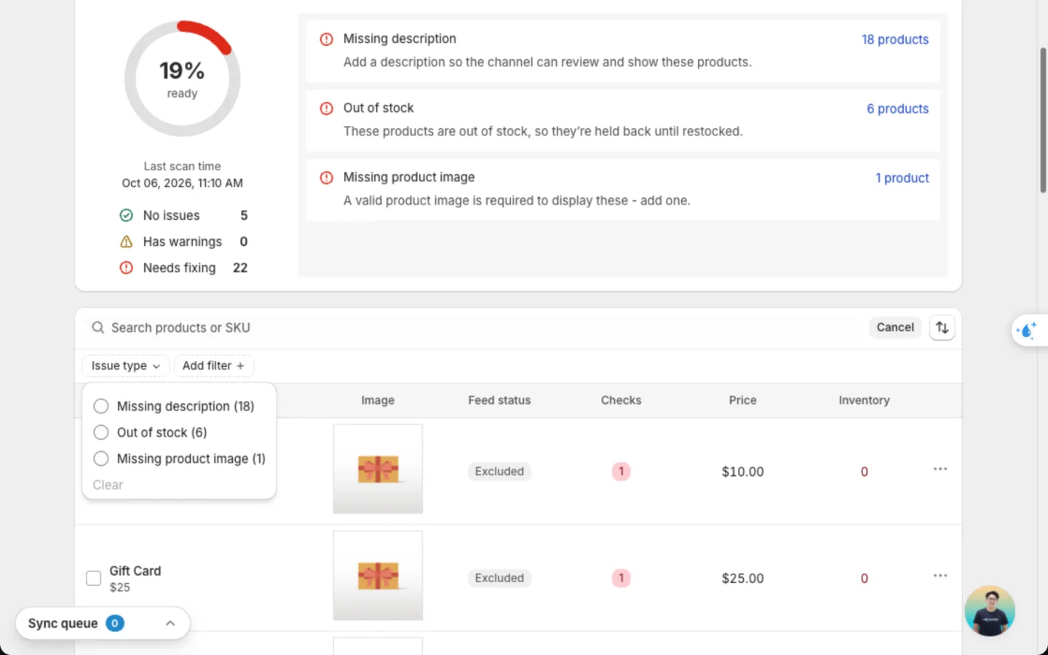The height and width of the screenshot is (655, 1048).
Task: Open the Issue type filter dropdown
Action: (x=126, y=365)
